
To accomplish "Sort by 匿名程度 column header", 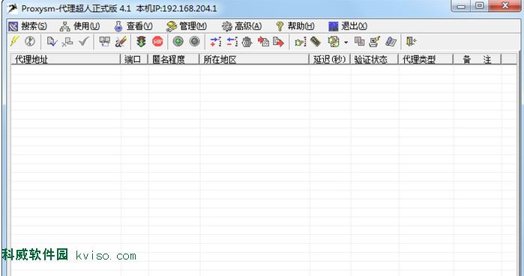I will tap(173, 60).
